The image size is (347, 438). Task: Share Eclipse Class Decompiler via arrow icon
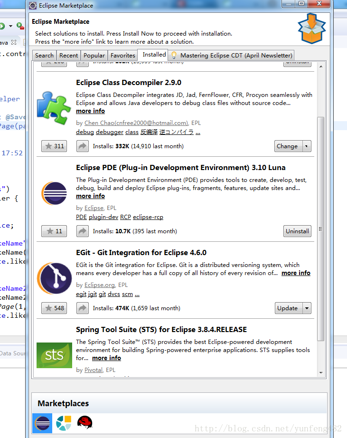(83, 146)
